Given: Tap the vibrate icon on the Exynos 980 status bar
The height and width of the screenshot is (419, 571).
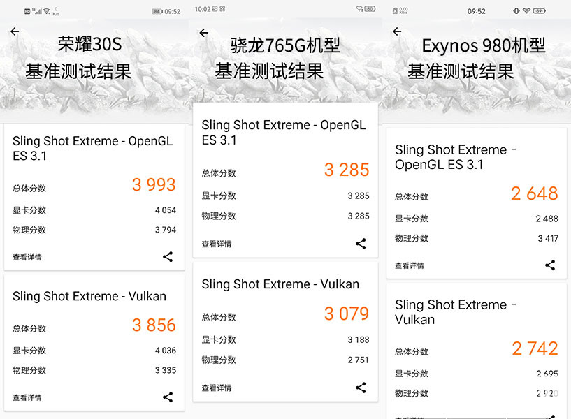Looking at the screenshot, I should pyautogui.click(x=516, y=11).
